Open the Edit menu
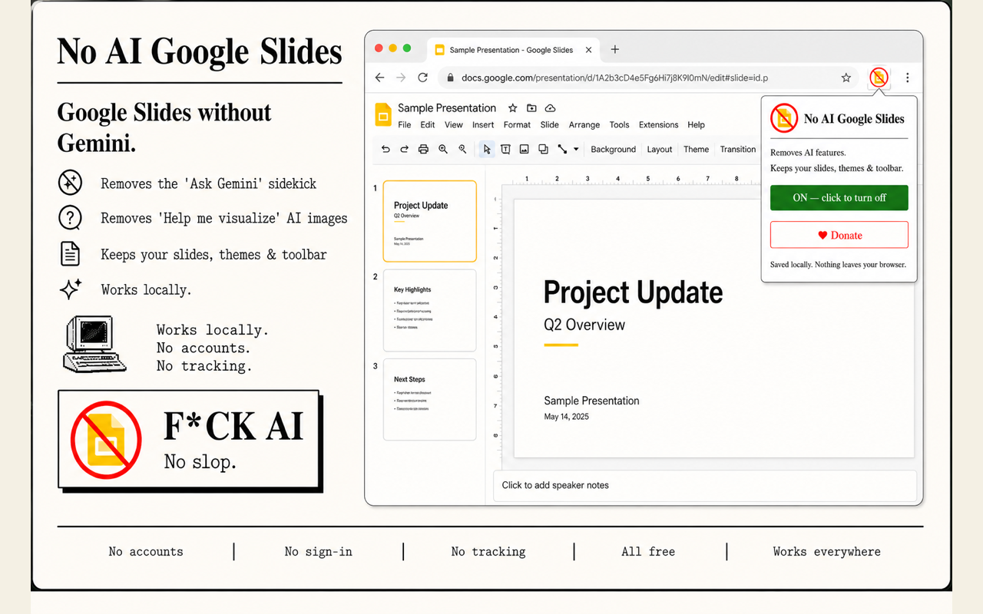The height and width of the screenshot is (614, 983). click(x=428, y=124)
